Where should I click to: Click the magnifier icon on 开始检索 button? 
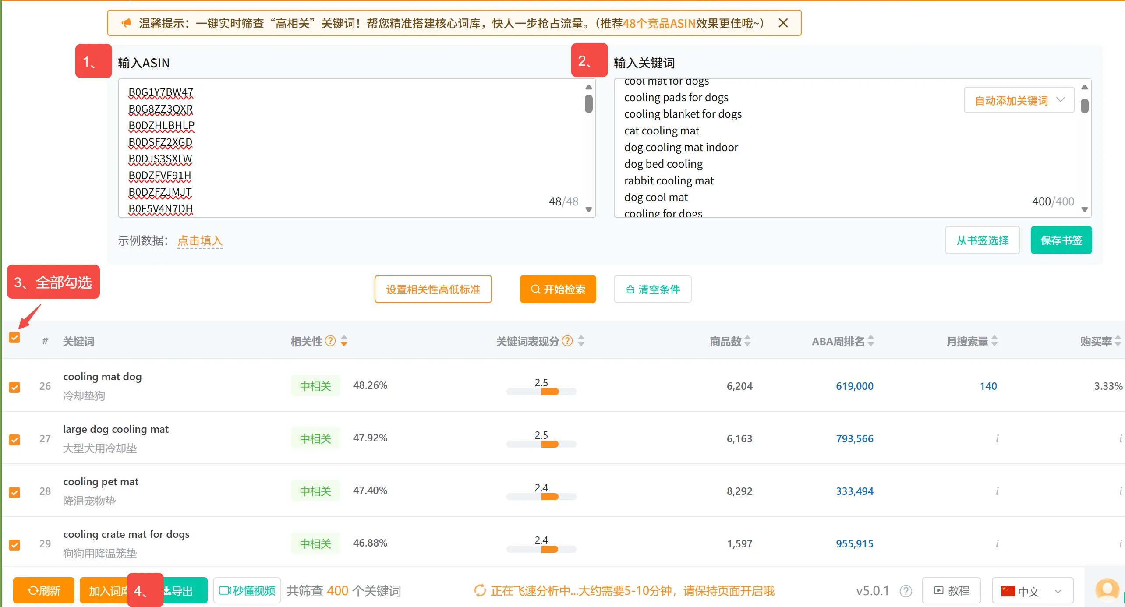(535, 289)
